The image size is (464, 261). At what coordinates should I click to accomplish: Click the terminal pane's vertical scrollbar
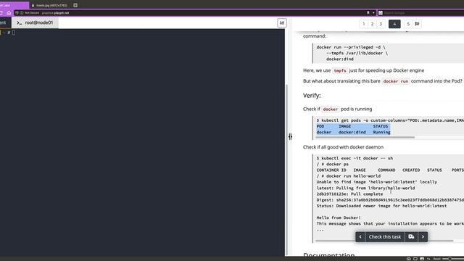(286, 170)
